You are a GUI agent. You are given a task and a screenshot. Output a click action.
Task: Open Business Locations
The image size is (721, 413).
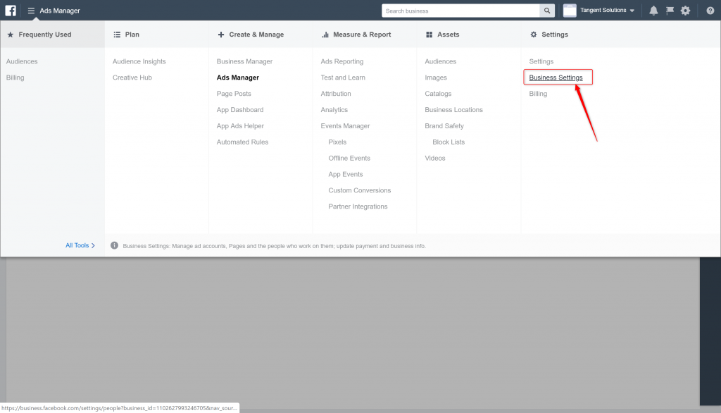click(453, 109)
